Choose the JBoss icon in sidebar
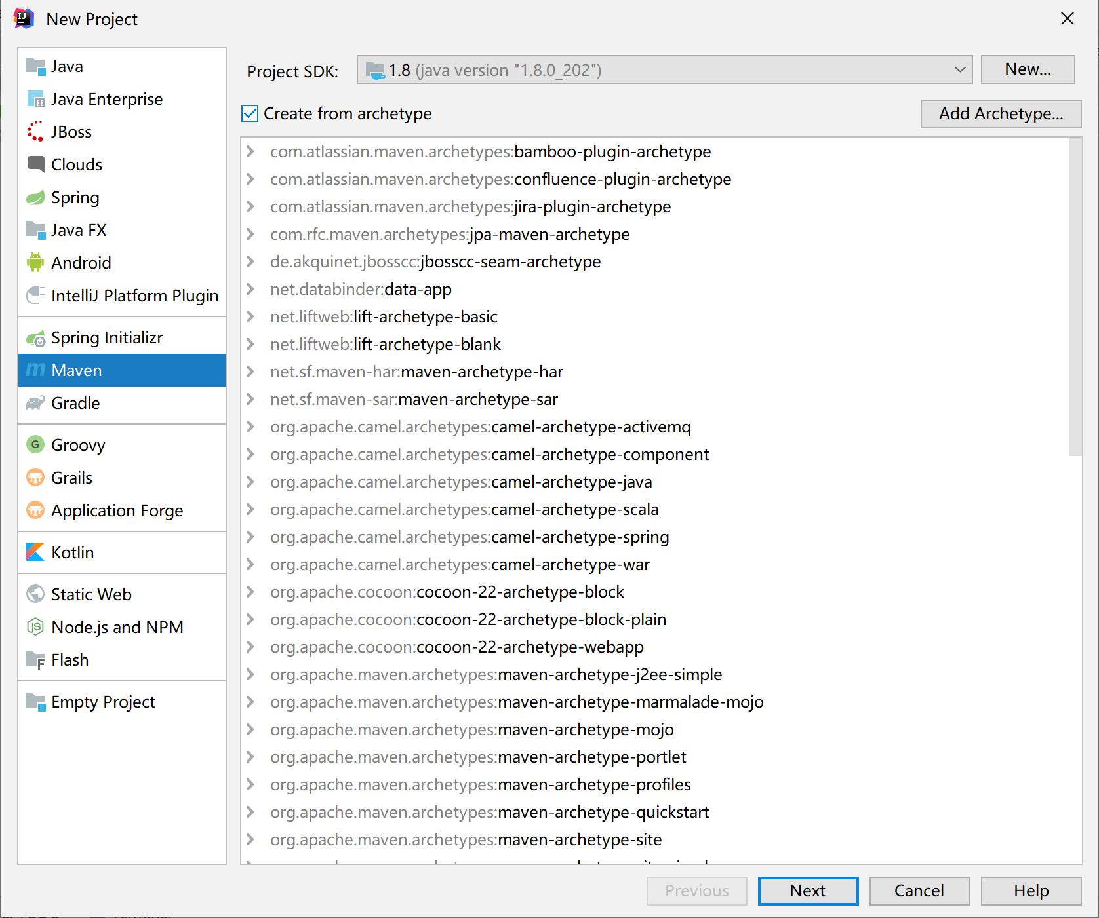This screenshot has height=918, width=1099. point(35,132)
